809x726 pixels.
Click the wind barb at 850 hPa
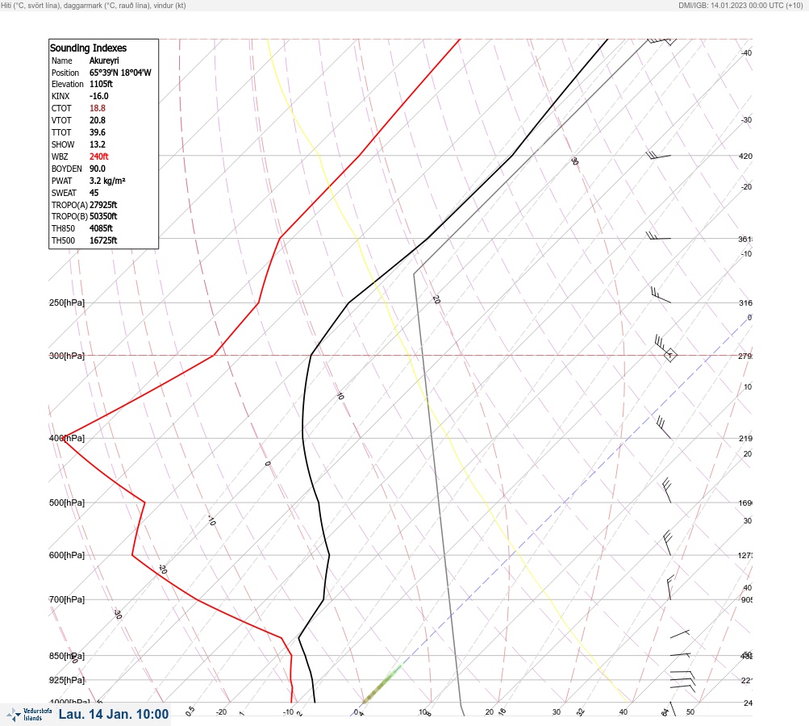tap(680, 655)
